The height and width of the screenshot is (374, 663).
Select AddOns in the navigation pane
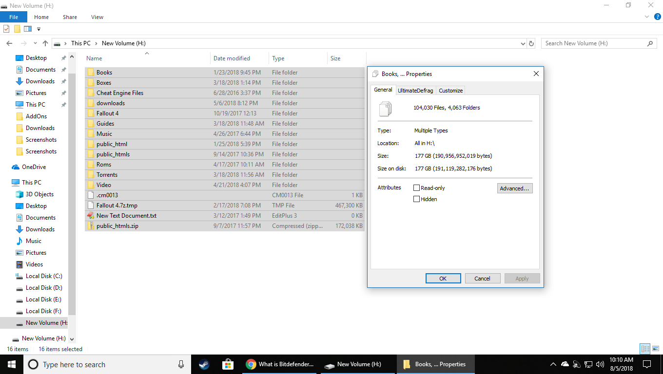click(37, 116)
